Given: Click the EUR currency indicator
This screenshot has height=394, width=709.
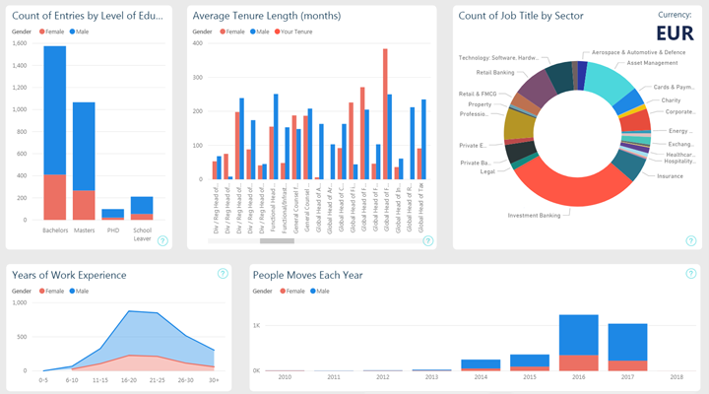Looking at the screenshot, I should tap(674, 33).
